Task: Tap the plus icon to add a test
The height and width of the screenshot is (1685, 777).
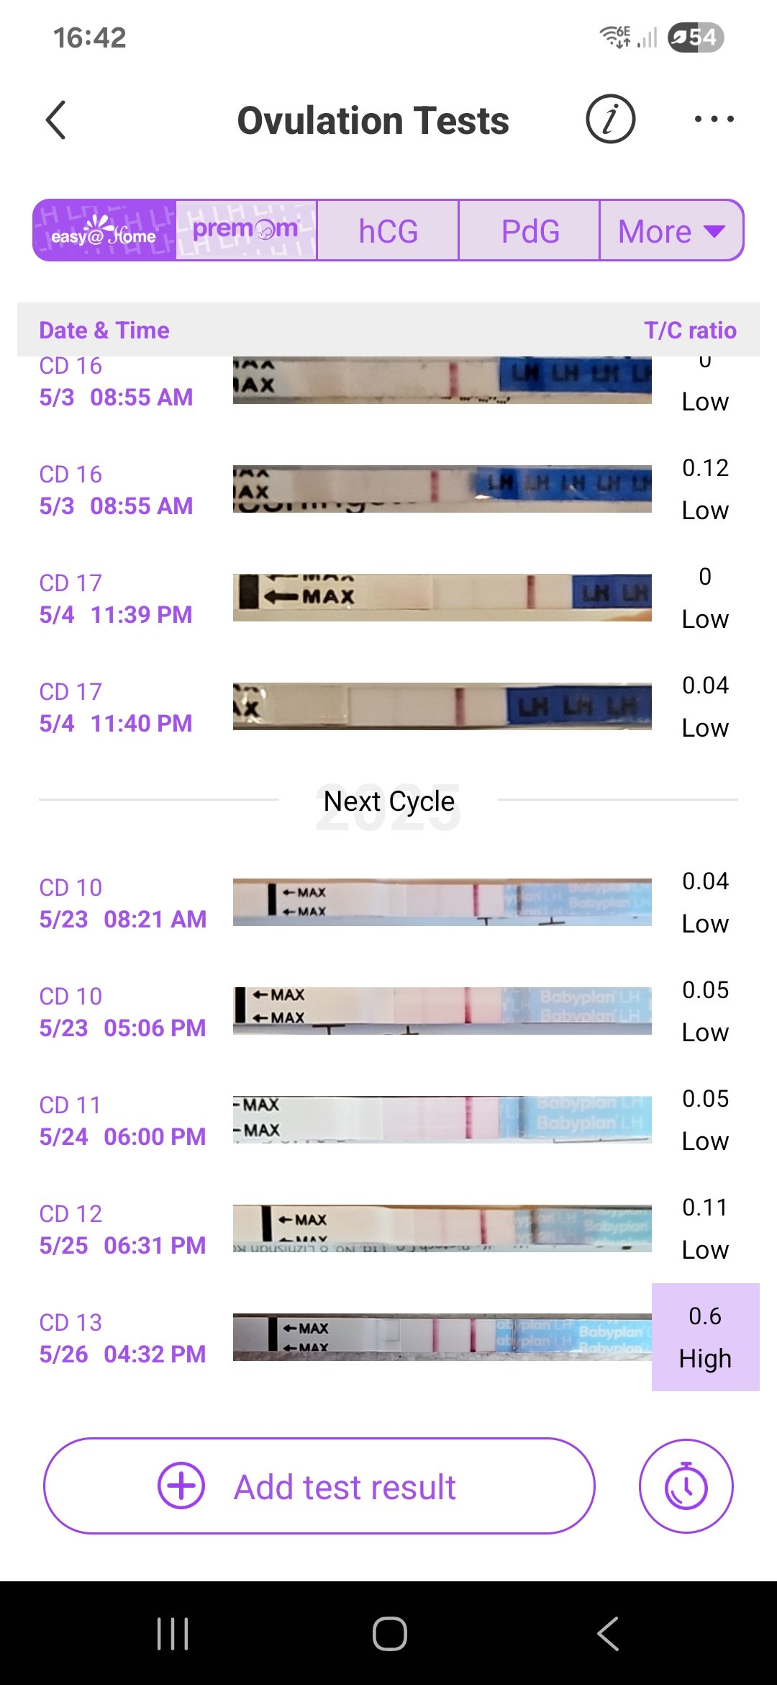Action: pyautogui.click(x=181, y=1486)
